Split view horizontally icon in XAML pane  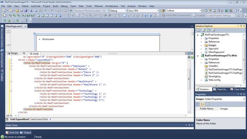point(189,53)
